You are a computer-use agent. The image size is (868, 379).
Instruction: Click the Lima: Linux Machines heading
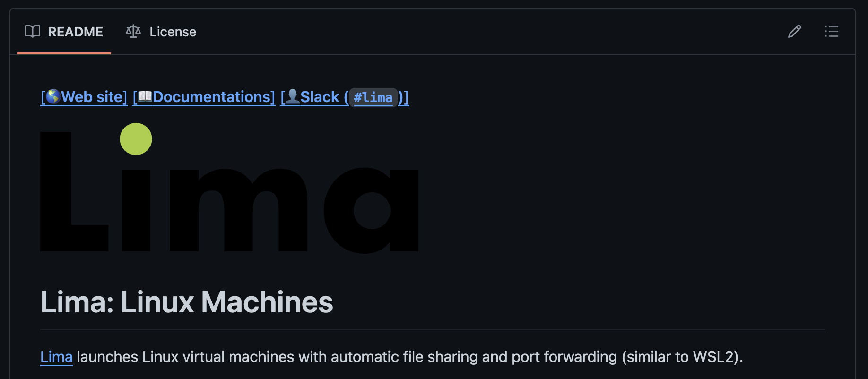[x=186, y=302]
